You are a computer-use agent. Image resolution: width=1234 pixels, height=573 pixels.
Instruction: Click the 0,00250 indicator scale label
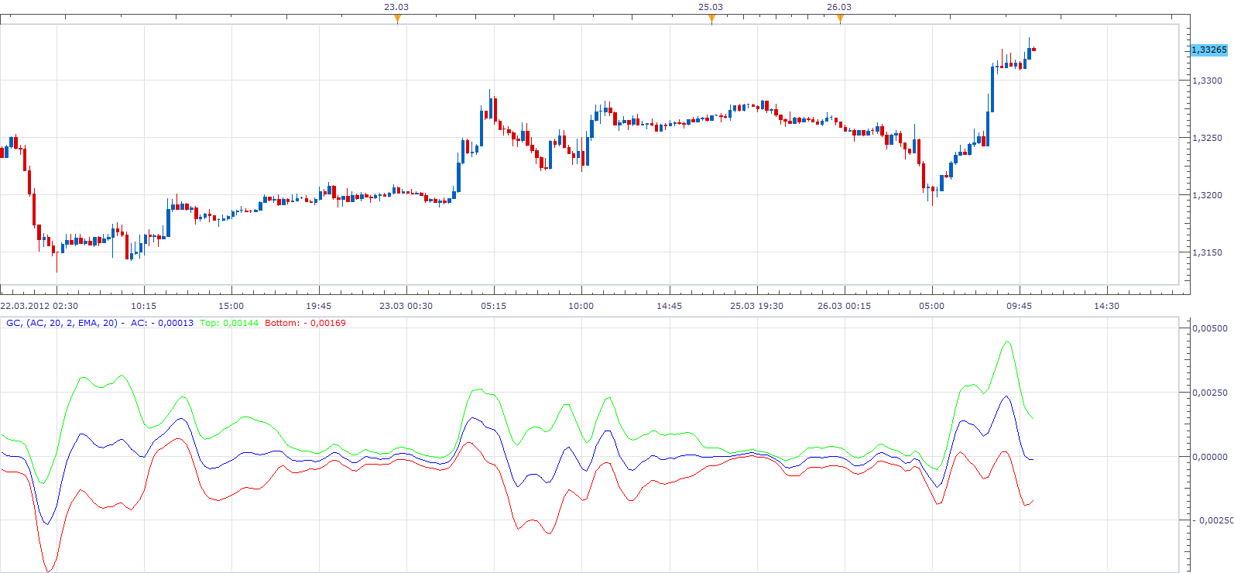[x=1209, y=393]
